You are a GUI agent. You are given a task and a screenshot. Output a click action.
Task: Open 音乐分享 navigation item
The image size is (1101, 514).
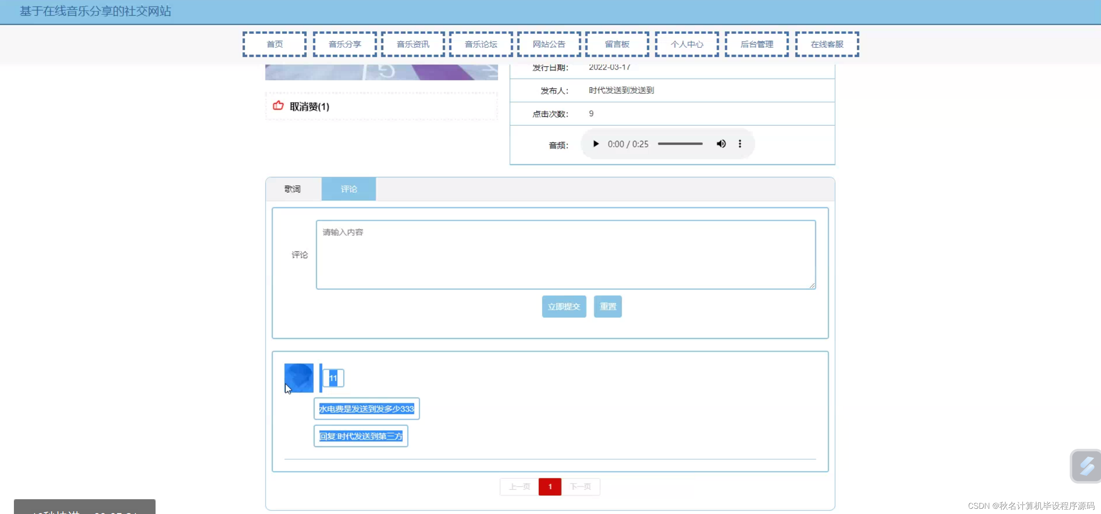(345, 44)
